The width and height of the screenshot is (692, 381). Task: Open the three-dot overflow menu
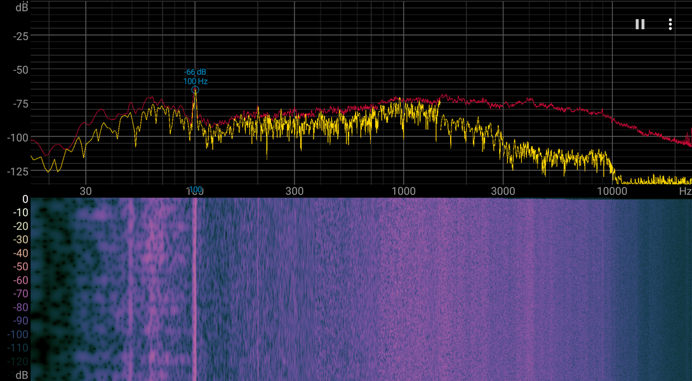[x=670, y=24]
